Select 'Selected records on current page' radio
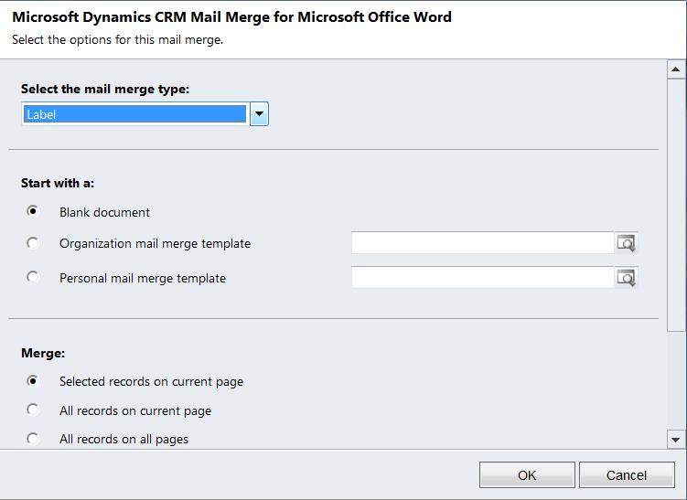Image resolution: width=687 pixels, height=500 pixels. (x=32, y=381)
